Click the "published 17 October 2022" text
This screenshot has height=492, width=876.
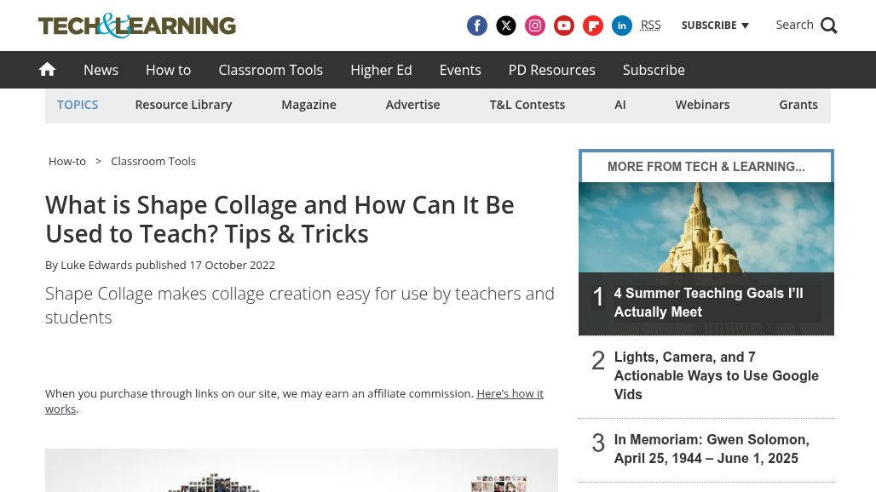pos(205,265)
